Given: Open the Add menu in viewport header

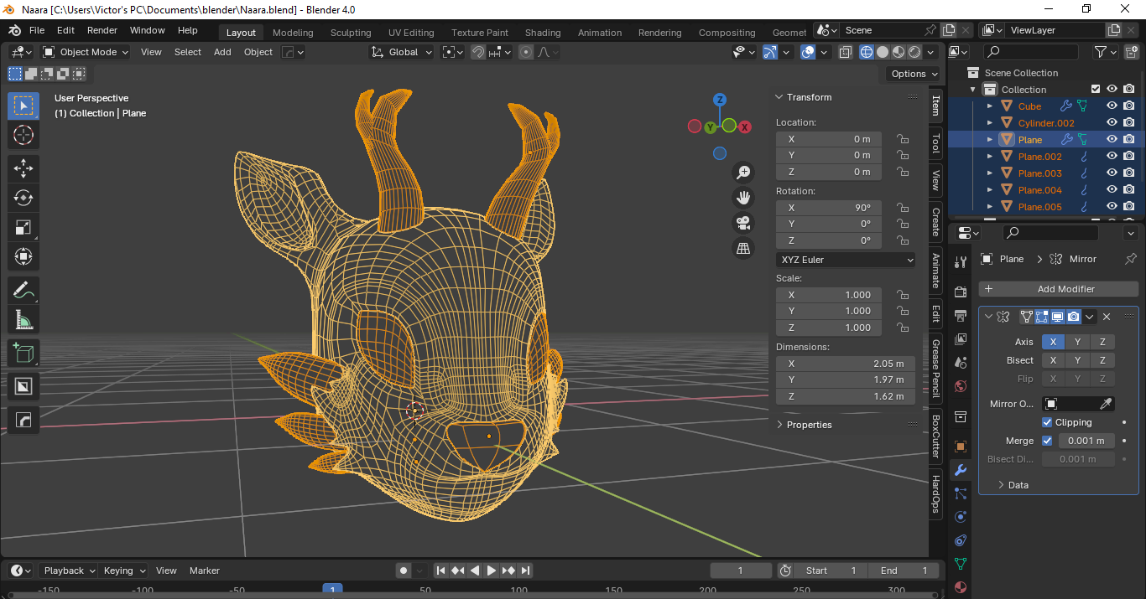Looking at the screenshot, I should (x=222, y=52).
